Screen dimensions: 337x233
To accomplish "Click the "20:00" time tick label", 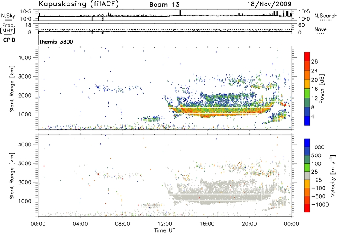I will point(249,224).
